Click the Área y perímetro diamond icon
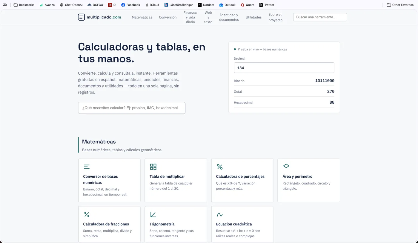The height and width of the screenshot is (243, 418). point(286,166)
